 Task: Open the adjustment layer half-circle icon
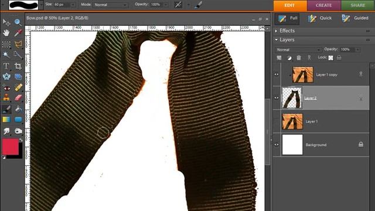pyautogui.click(x=289, y=57)
